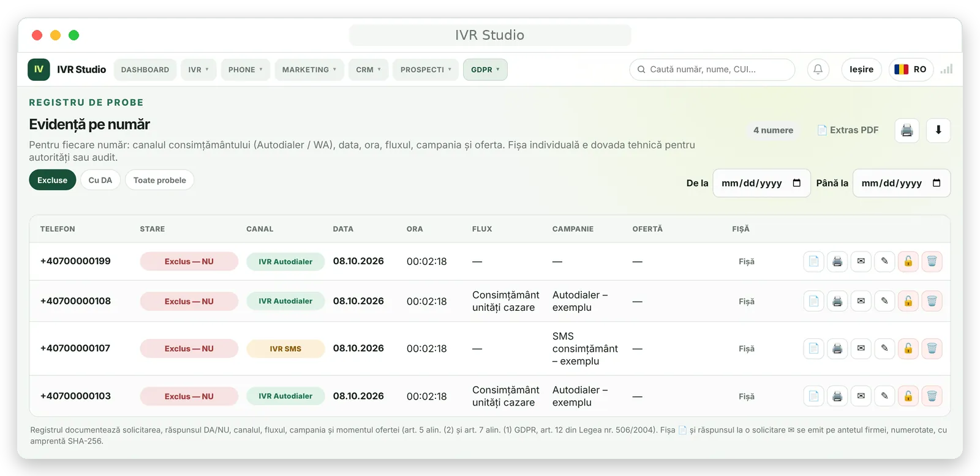
Task: Open the CRM dropdown
Action: pyautogui.click(x=369, y=69)
